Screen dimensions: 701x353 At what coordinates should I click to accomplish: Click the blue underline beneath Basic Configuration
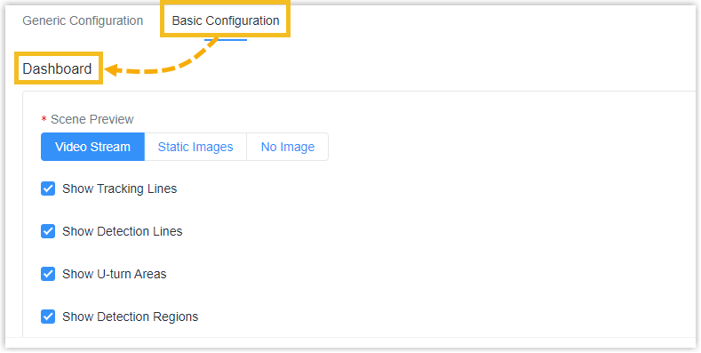click(x=226, y=40)
